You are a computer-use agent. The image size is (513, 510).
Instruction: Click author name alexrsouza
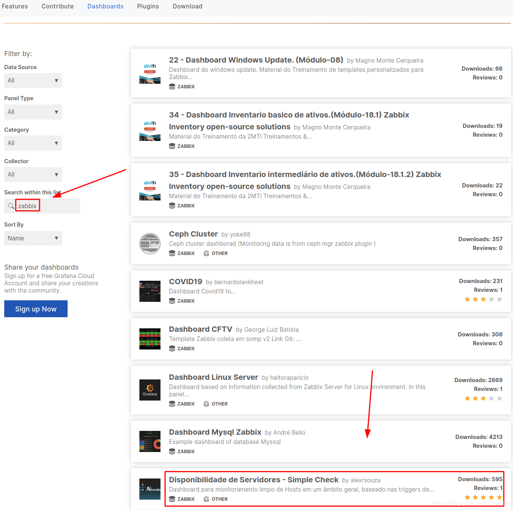(x=366, y=480)
